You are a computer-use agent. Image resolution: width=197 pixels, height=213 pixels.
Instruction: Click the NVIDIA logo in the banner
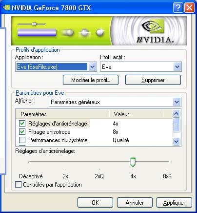pos(155,31)
